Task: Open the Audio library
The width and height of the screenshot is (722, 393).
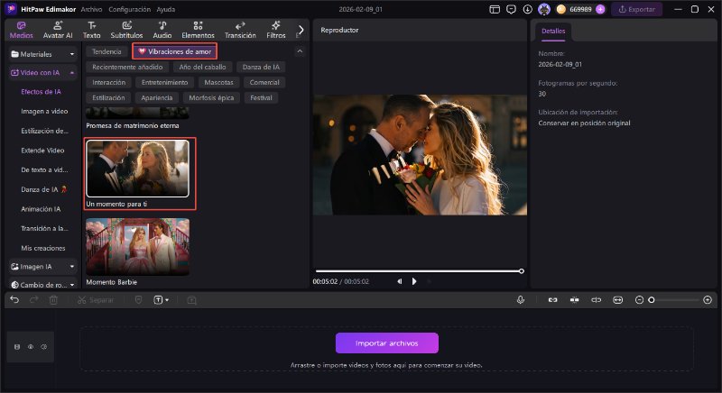Action: click(162, 30)
